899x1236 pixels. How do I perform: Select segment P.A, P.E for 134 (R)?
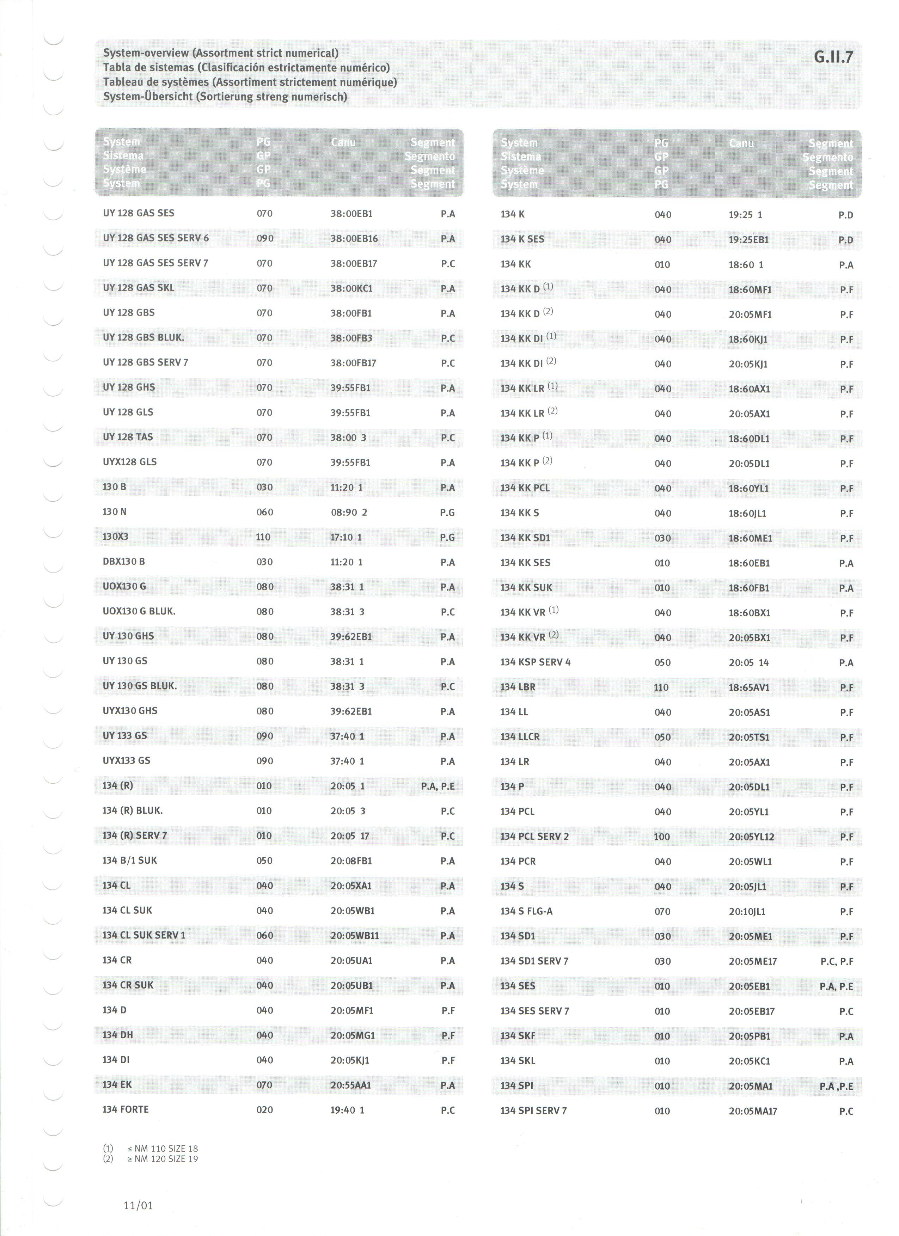tap(438, 786)
